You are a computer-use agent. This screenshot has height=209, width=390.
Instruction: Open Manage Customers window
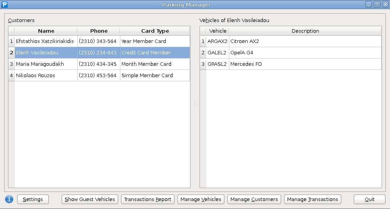tap(254, 199)
